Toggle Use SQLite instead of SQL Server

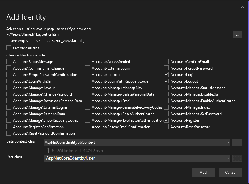pyautogui.click(x=46, y=150)
